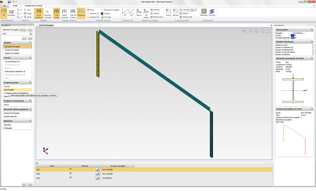Open the DM1 element dropdown
316x191 pixels.
pyautogui.click(x=31, y=34)
